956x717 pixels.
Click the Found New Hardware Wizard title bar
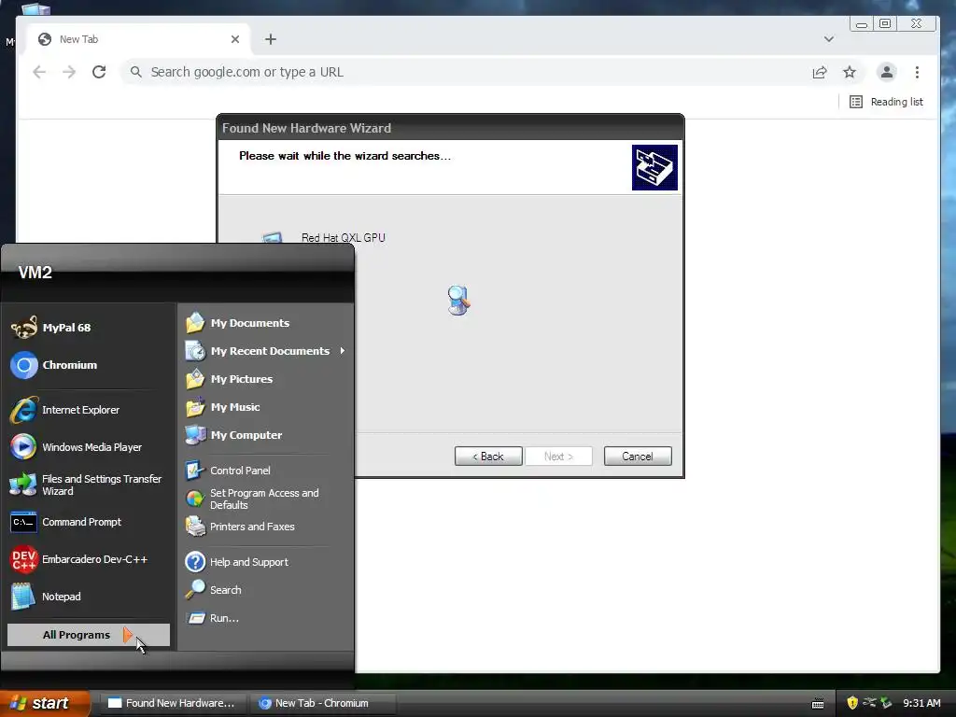(450, 128)
